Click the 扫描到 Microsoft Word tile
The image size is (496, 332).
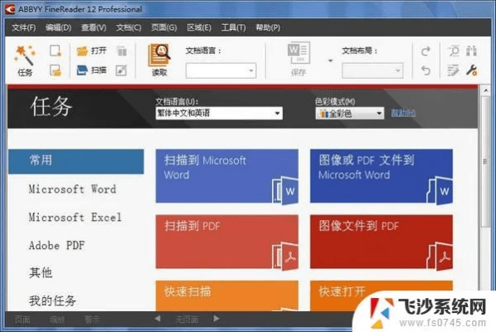[226, 176]
